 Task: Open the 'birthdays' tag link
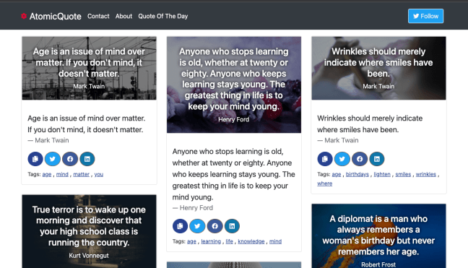(357, 174)
